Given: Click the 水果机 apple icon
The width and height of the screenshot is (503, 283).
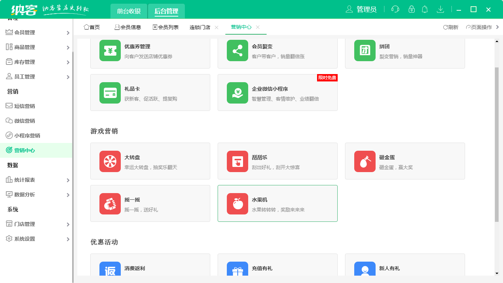Looking at the screenshot, I should pos(238,204).
